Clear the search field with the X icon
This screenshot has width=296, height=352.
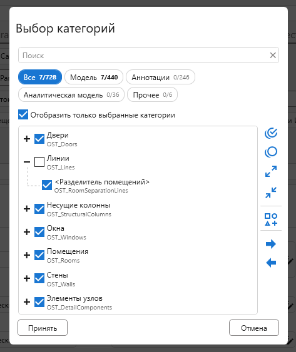pos(273,55)
